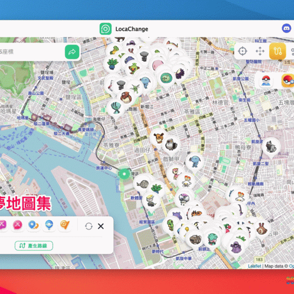
Task: Click the green current location marker
Action: (124, 174)
